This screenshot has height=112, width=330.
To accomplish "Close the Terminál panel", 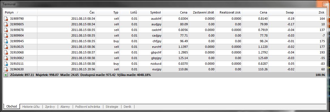I will click(x=324, y=4).
